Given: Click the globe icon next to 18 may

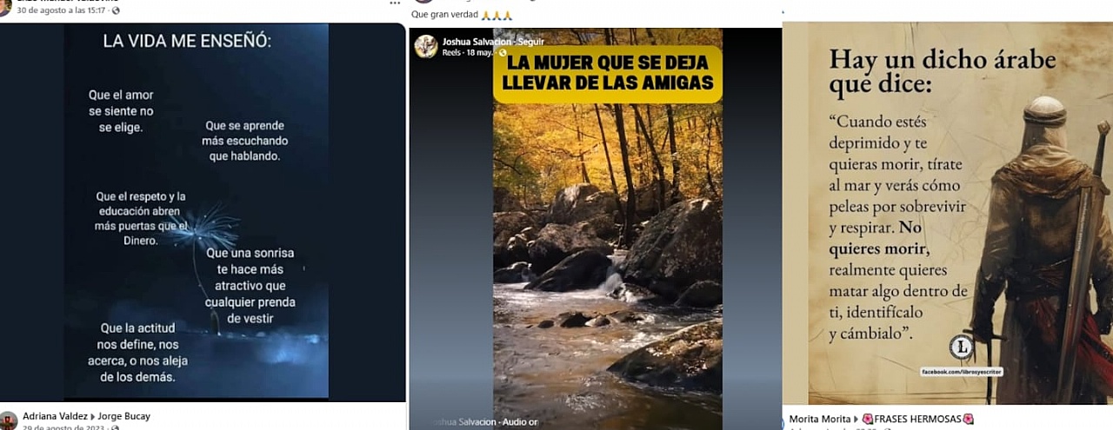Looking at the screenshot, I should [x=503, y=52].
